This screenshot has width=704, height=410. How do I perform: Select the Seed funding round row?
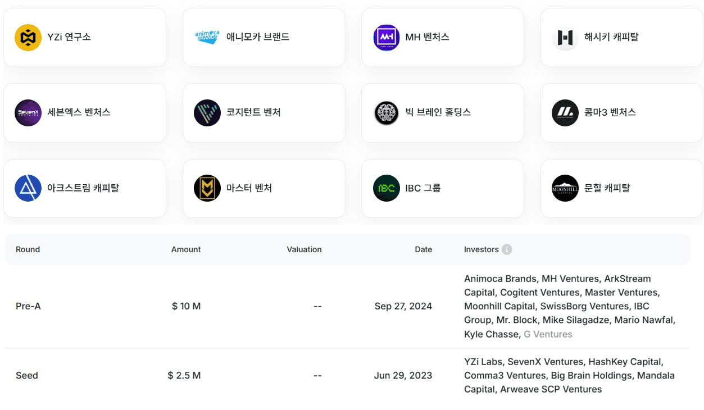pyautogui.click(x=27, y=376)
